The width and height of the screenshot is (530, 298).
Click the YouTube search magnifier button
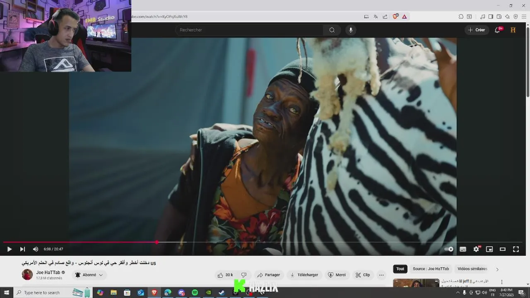pyautogui.click(x=332, y=30)
